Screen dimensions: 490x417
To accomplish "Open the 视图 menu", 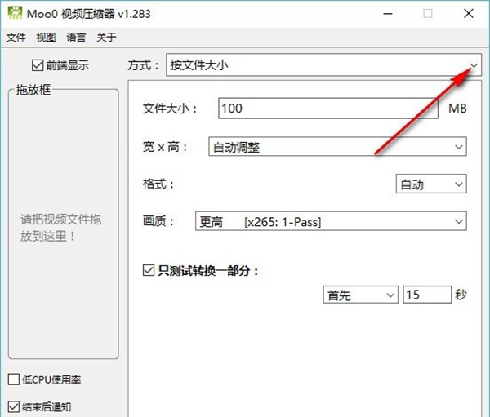I will click(47, 38).
